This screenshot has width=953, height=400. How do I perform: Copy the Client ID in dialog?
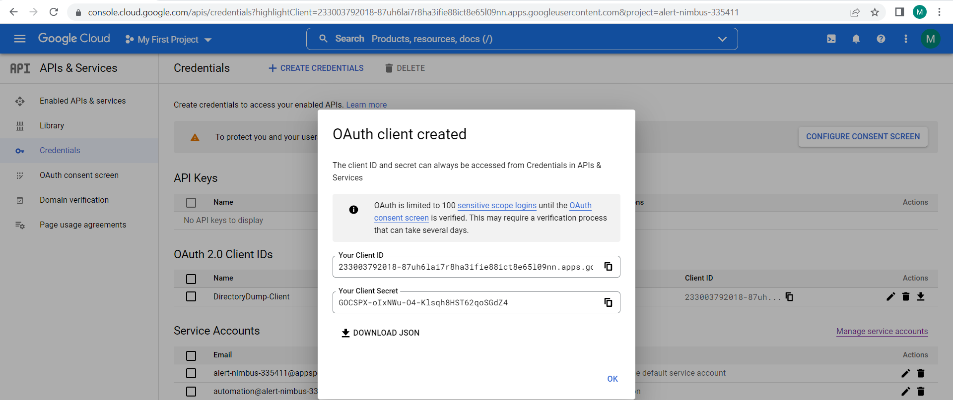(608, 267)
